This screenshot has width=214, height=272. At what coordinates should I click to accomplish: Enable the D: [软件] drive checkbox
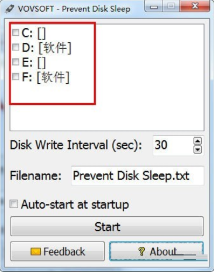pyautogui.click(x=16, y=47)
